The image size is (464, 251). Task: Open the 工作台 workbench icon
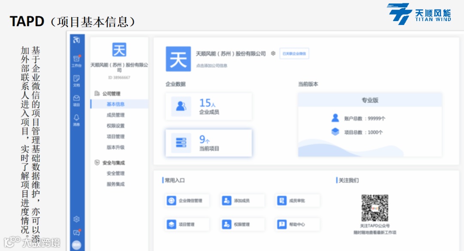[x=76, y=61]
